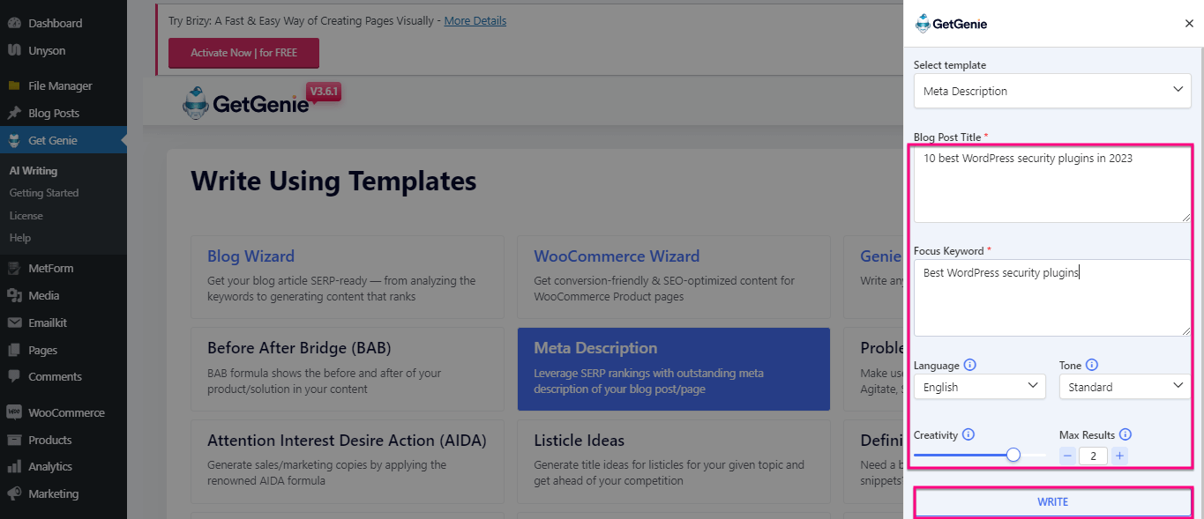
Task: Click into the Focus Keyword field
Action: pos(1052,297)
